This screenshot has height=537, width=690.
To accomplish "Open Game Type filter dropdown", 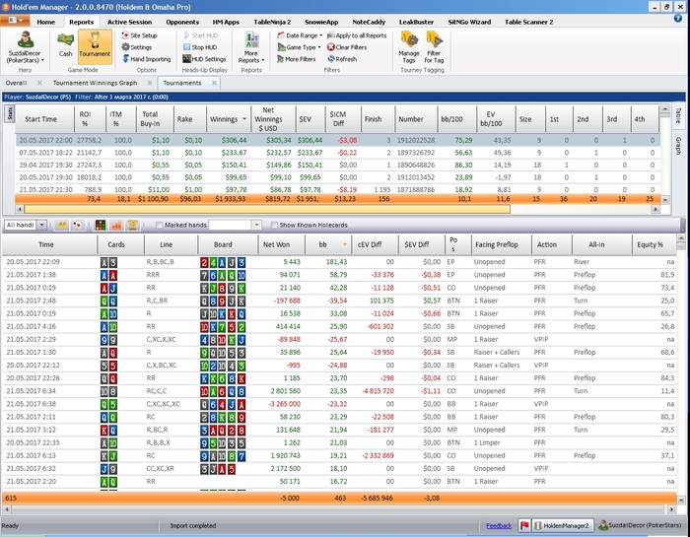I will tap(300, 47).
